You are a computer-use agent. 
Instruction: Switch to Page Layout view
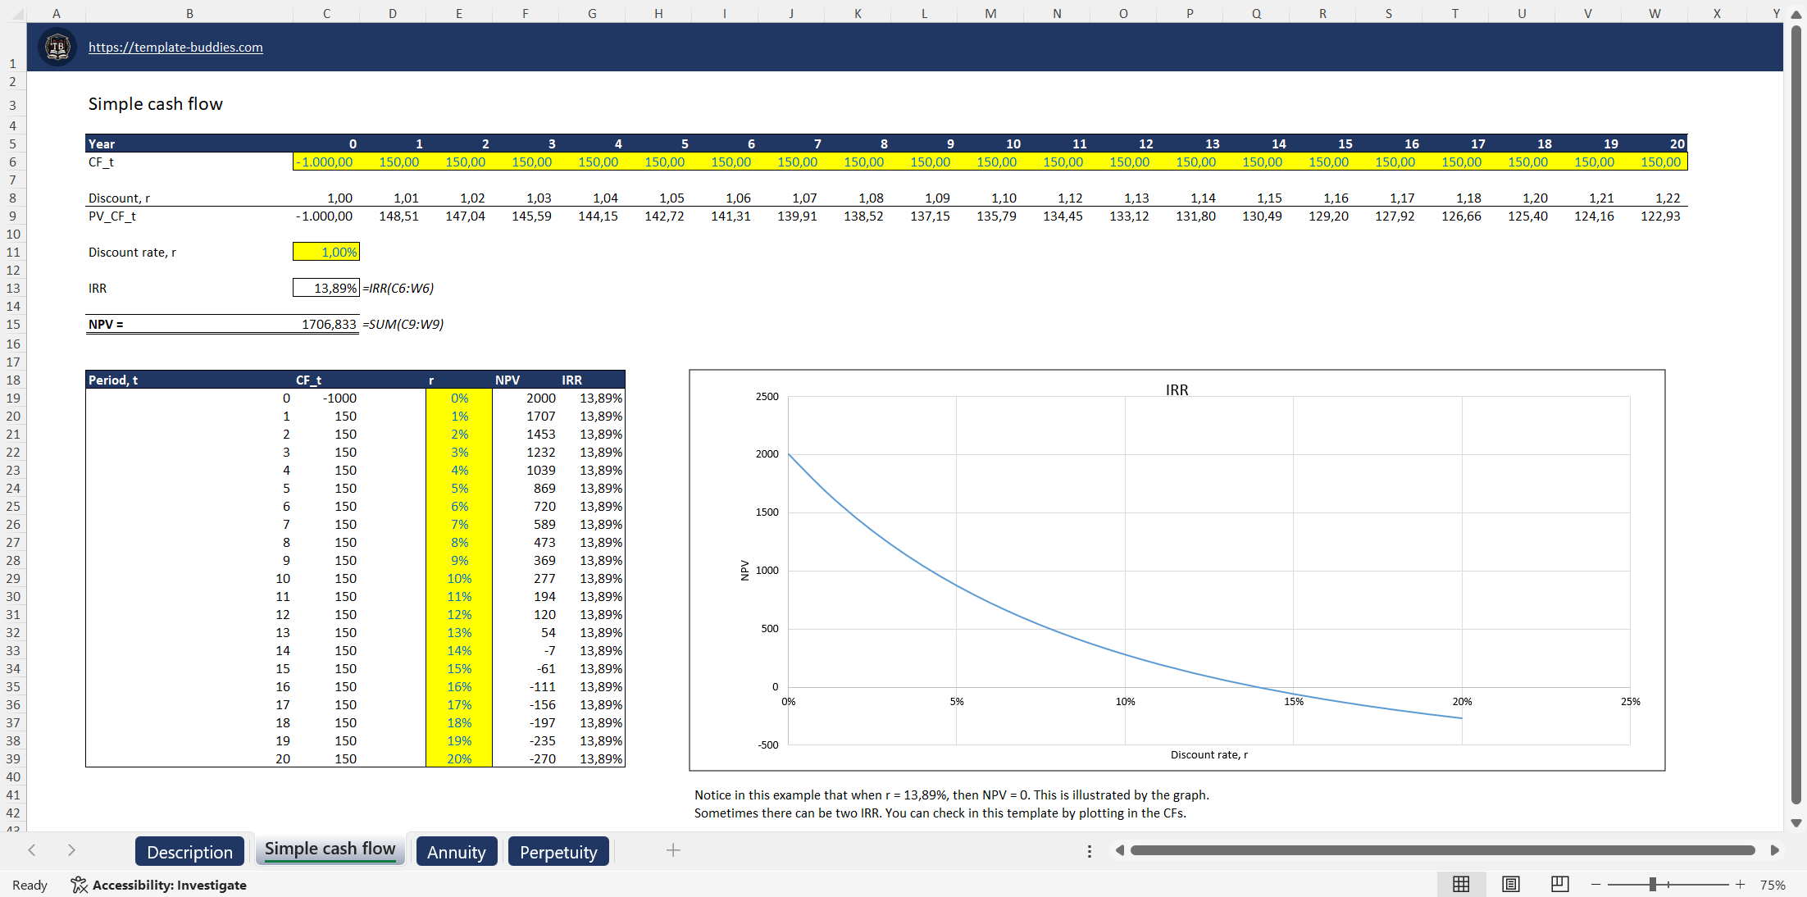coord(1510,884)
